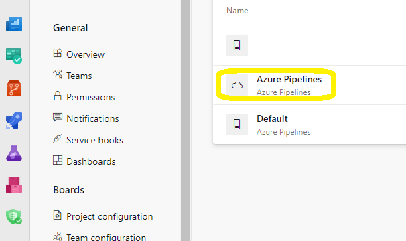
Task: Click the Project configuration document icon
Action: [57, 215]
